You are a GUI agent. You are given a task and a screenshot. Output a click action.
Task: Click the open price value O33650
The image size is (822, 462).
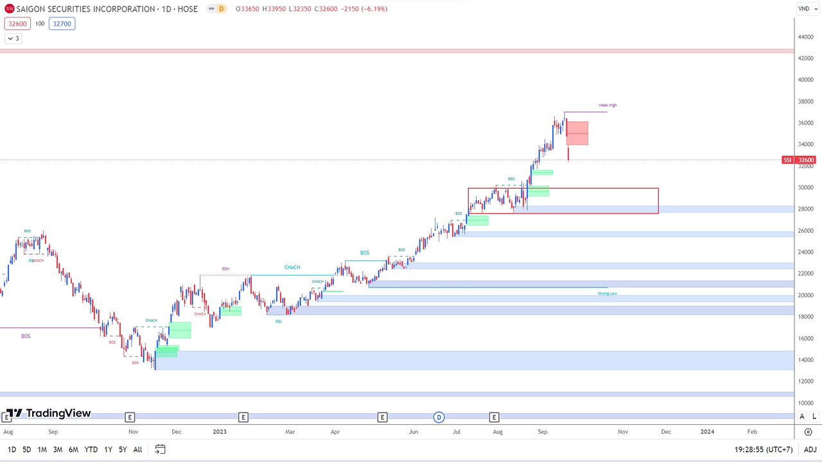(x=248, y=9)
